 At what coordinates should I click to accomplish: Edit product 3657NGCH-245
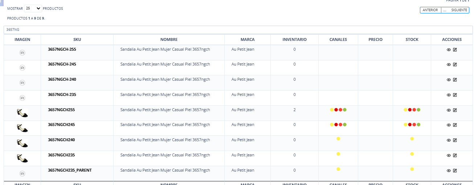pyautogui.click(x=455, y=64)
